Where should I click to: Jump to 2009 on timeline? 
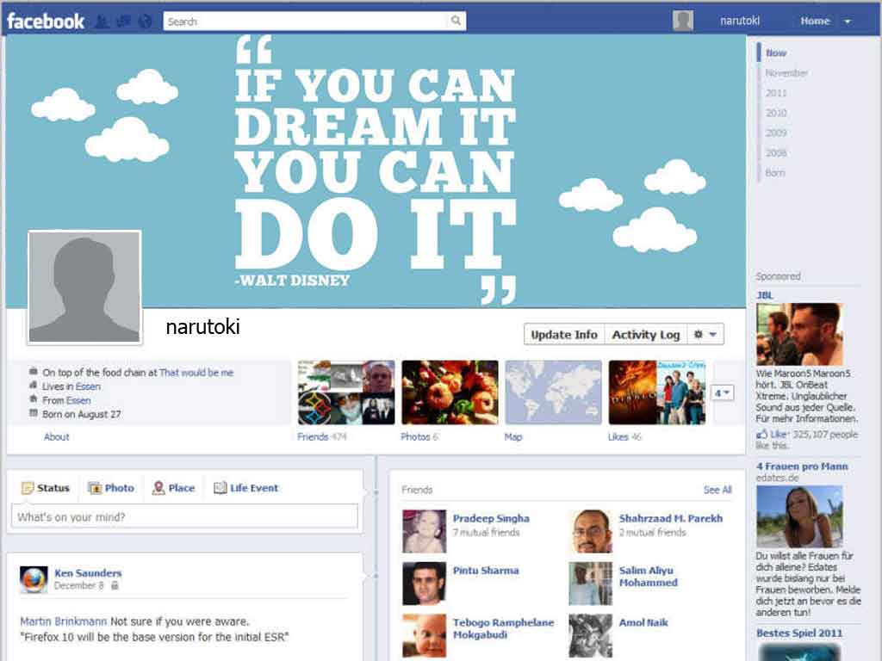(x=776, y=133)
